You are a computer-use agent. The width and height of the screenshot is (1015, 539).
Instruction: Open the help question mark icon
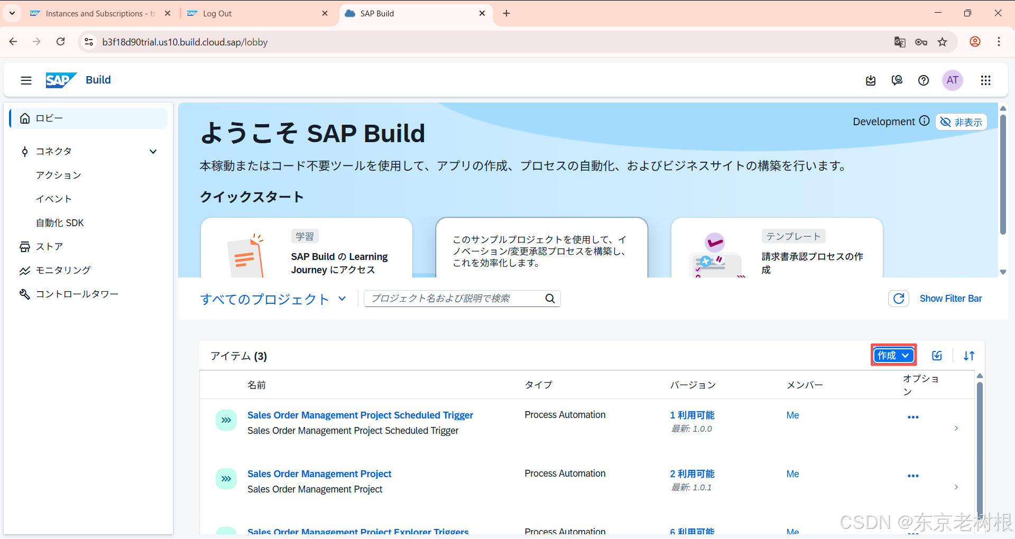(x=924, y=80)
